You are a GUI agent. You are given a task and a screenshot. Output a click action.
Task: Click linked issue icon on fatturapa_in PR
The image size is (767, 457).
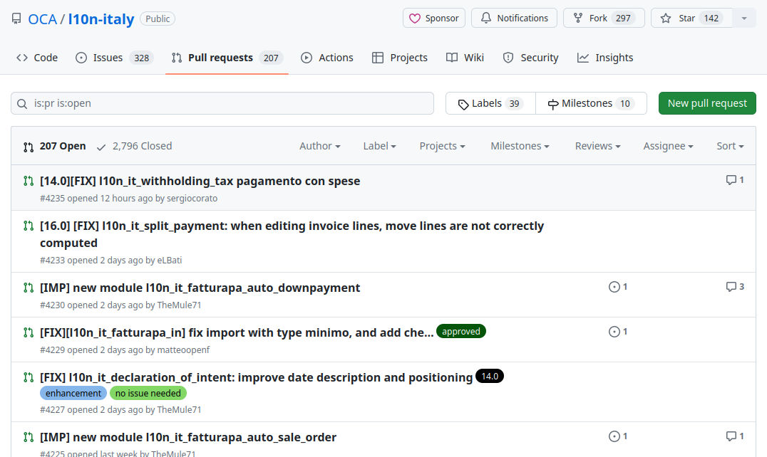tap(614, 332)
